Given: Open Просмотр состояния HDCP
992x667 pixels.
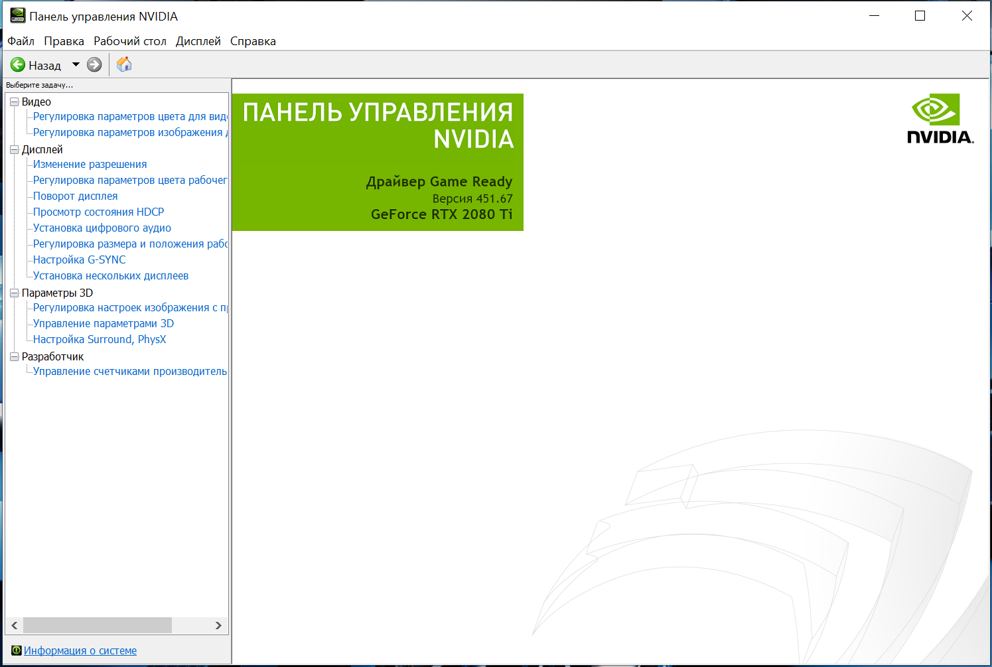Looking at the screenshot, I should click(99, 212).
